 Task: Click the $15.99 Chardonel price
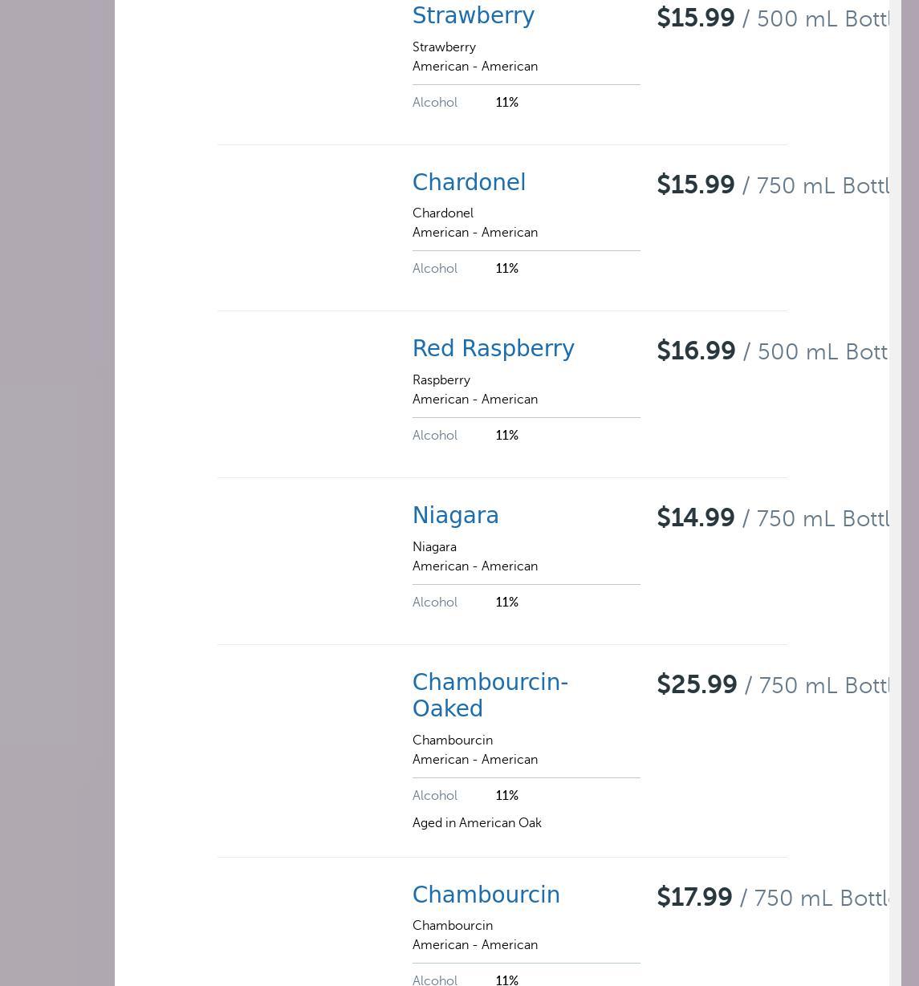click(695, 185)
